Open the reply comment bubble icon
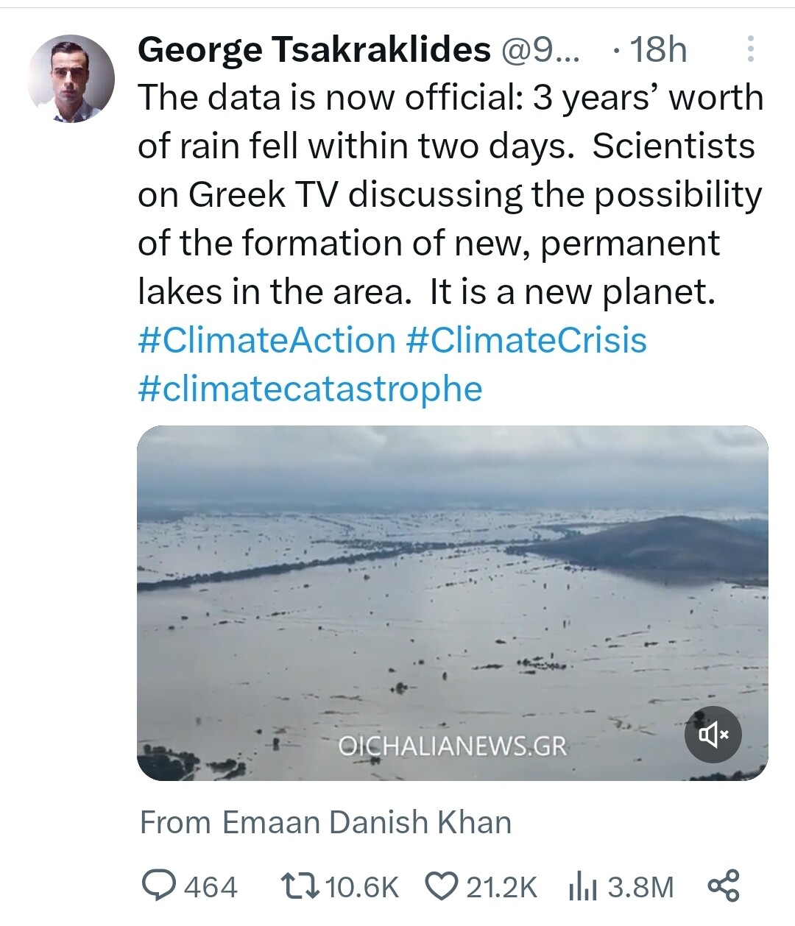Viewport: 795px width, 926px height. click(158, 886)
